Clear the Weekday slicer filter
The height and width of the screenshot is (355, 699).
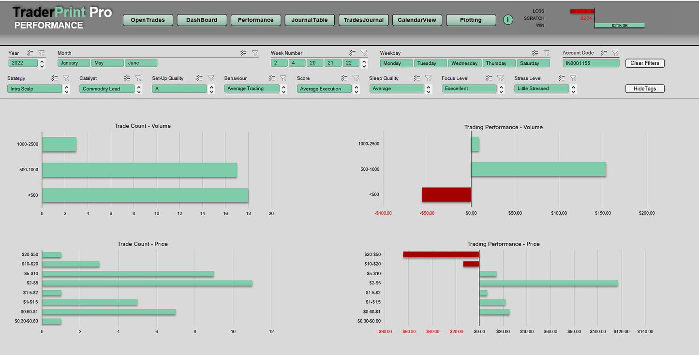pos(546,53)
